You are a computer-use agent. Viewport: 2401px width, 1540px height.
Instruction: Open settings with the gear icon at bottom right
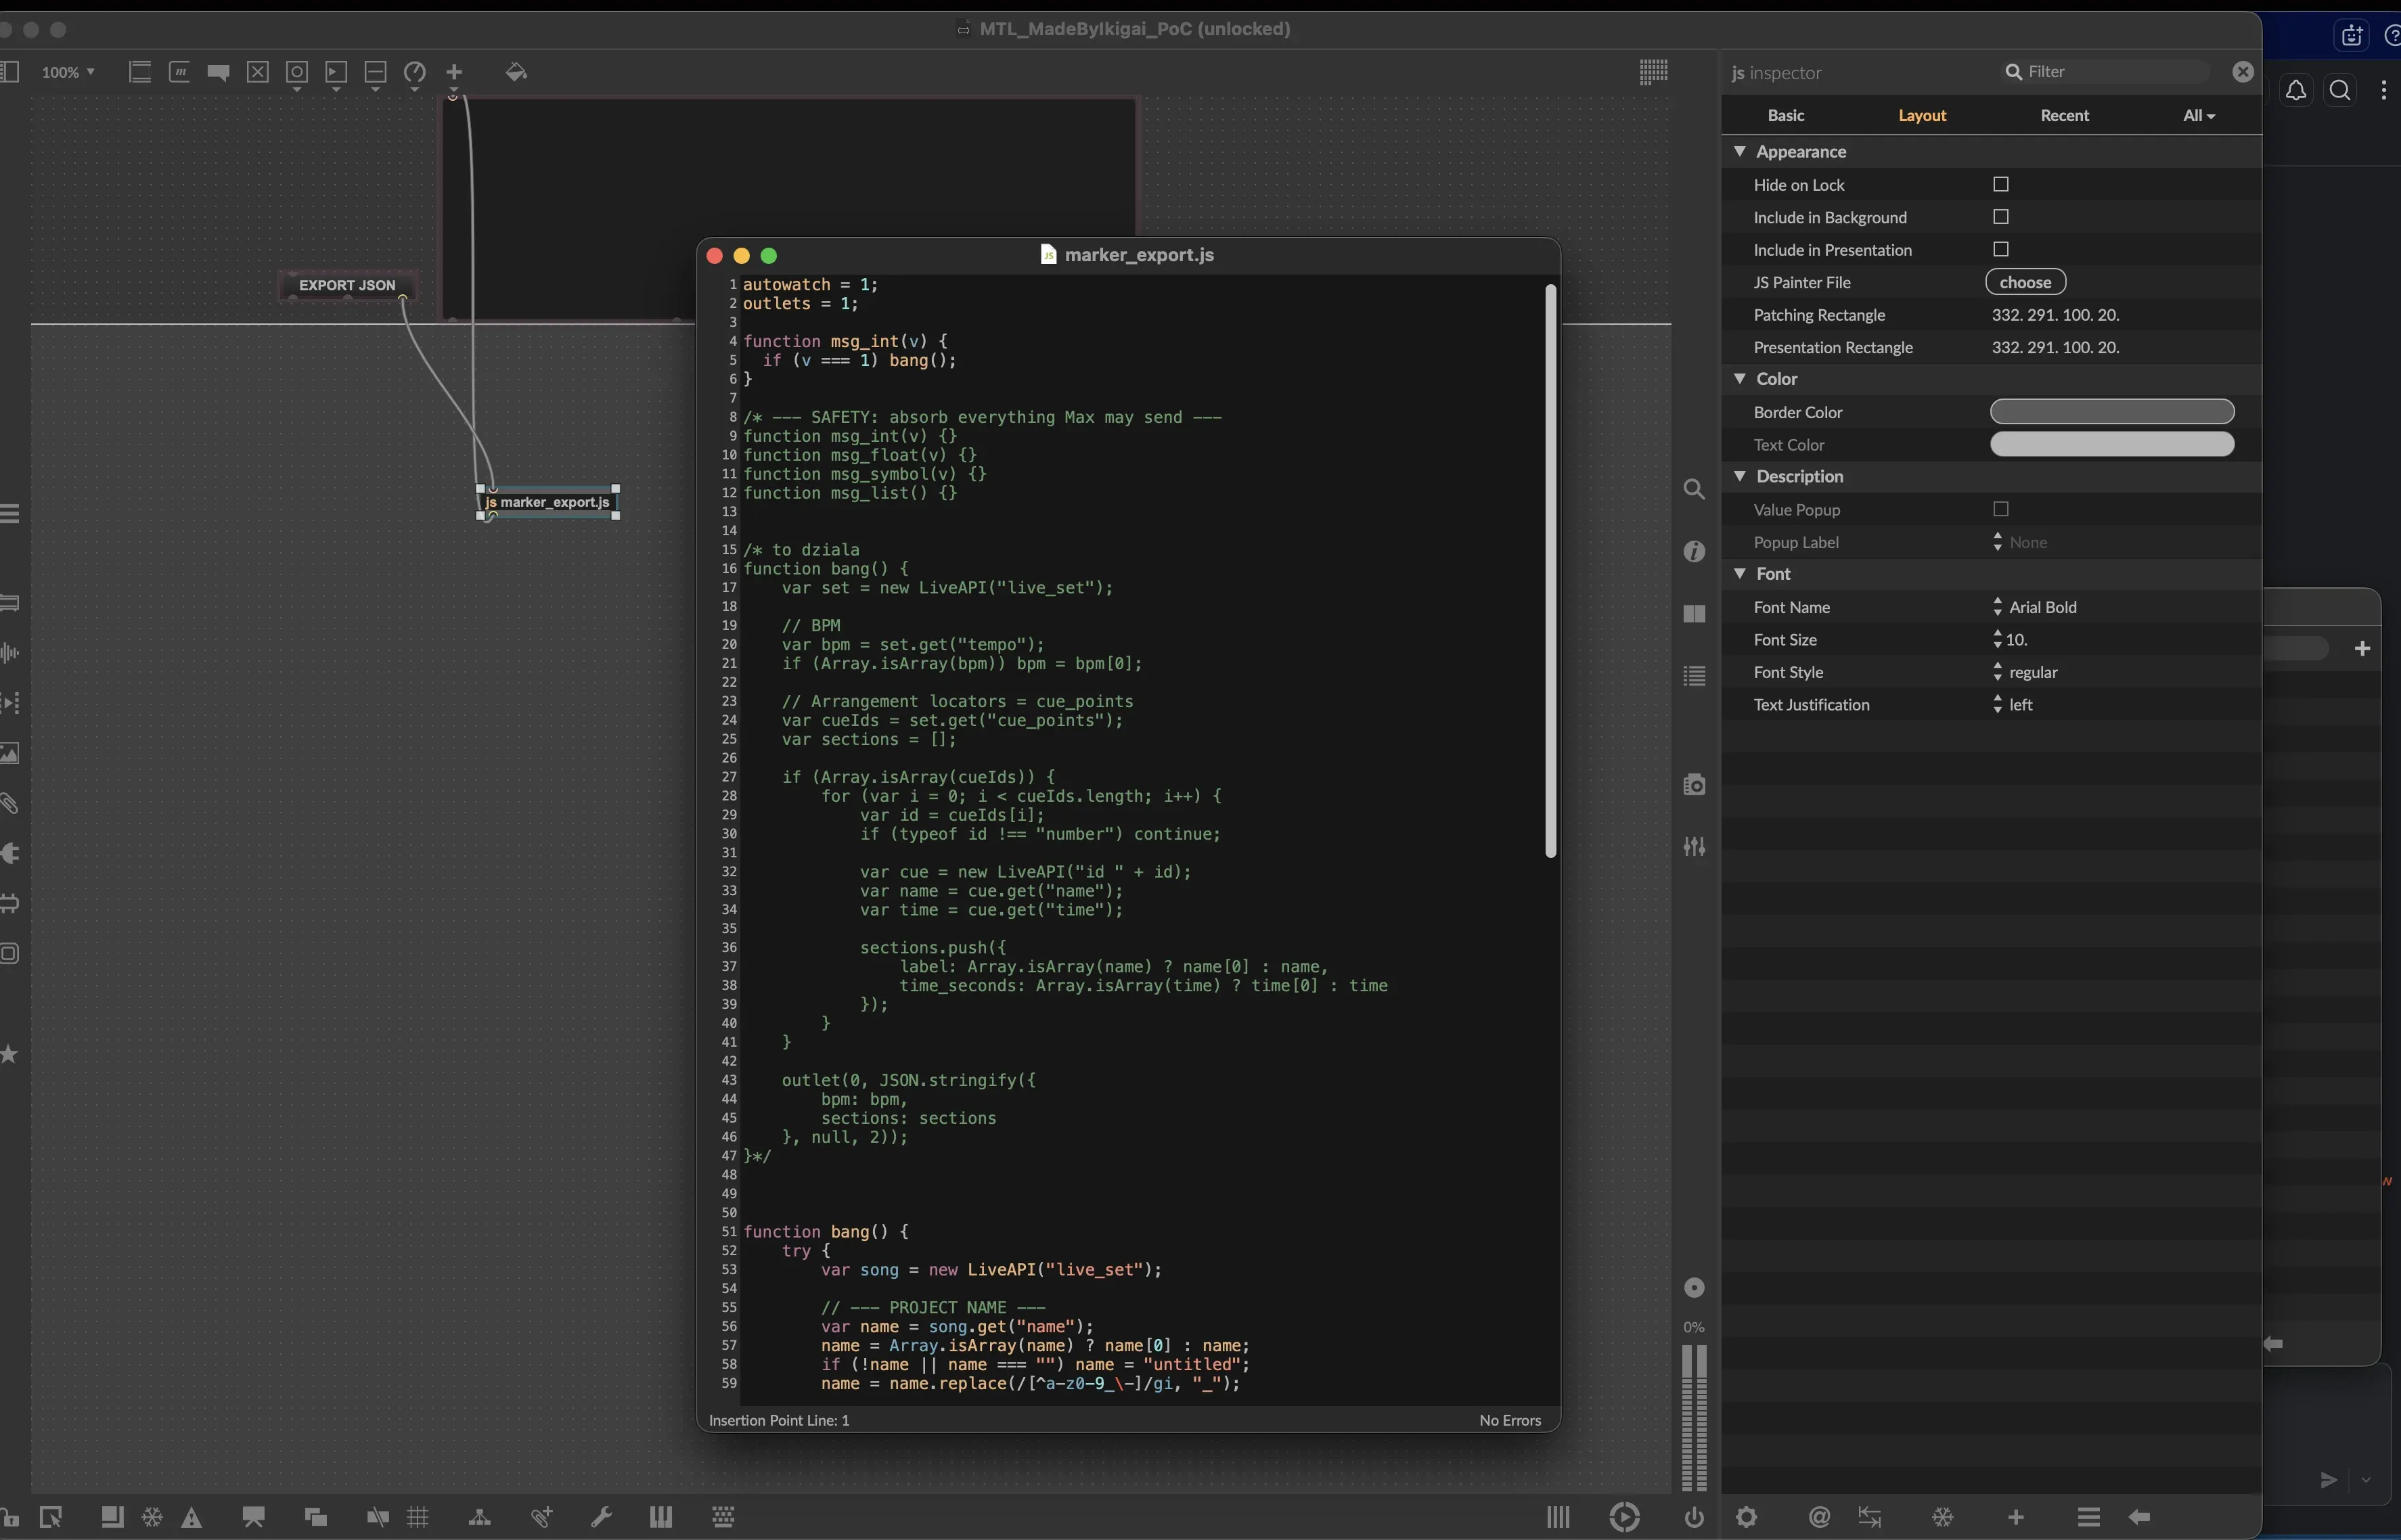1747,1517
